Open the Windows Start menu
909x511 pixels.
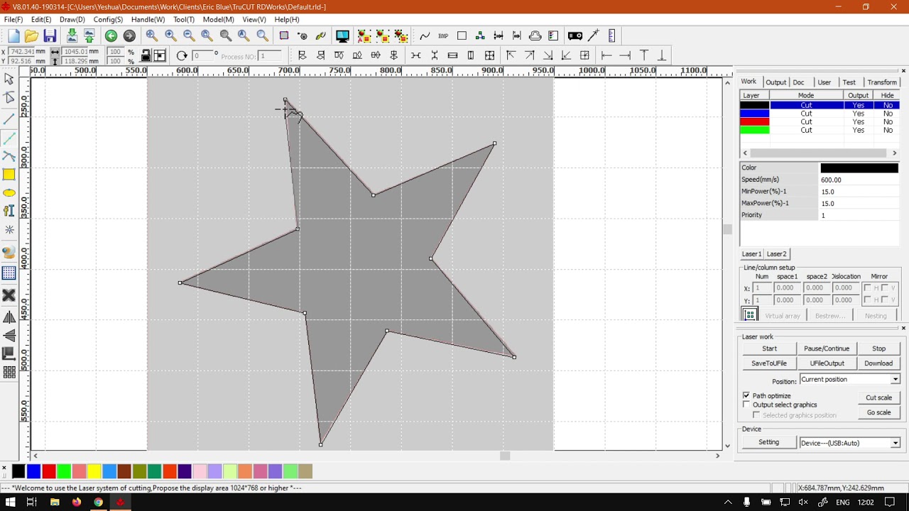10,502
